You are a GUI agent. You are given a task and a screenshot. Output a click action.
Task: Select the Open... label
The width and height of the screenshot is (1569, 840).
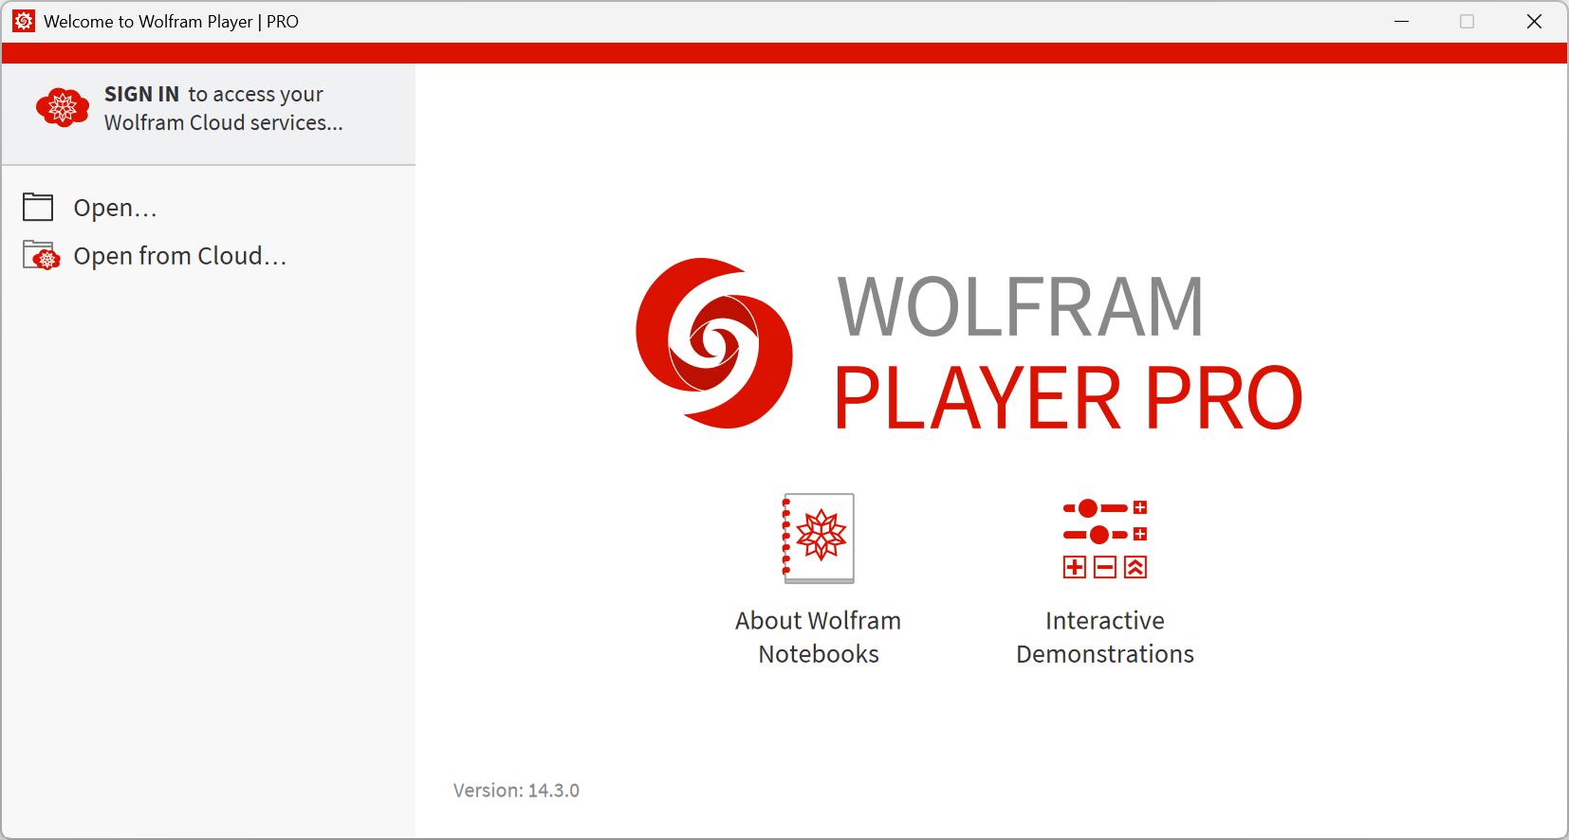tap(115, 208)
